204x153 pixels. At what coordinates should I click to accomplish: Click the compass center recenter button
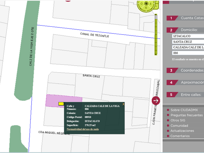146,3
